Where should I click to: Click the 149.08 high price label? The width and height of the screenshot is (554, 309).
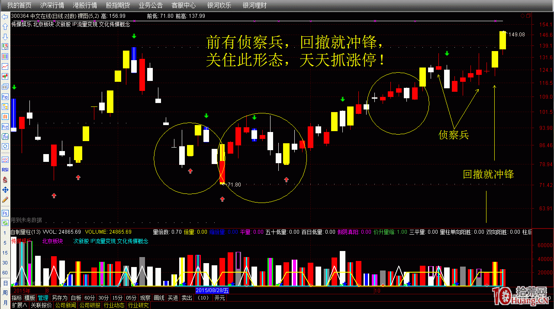coord(517,35)
